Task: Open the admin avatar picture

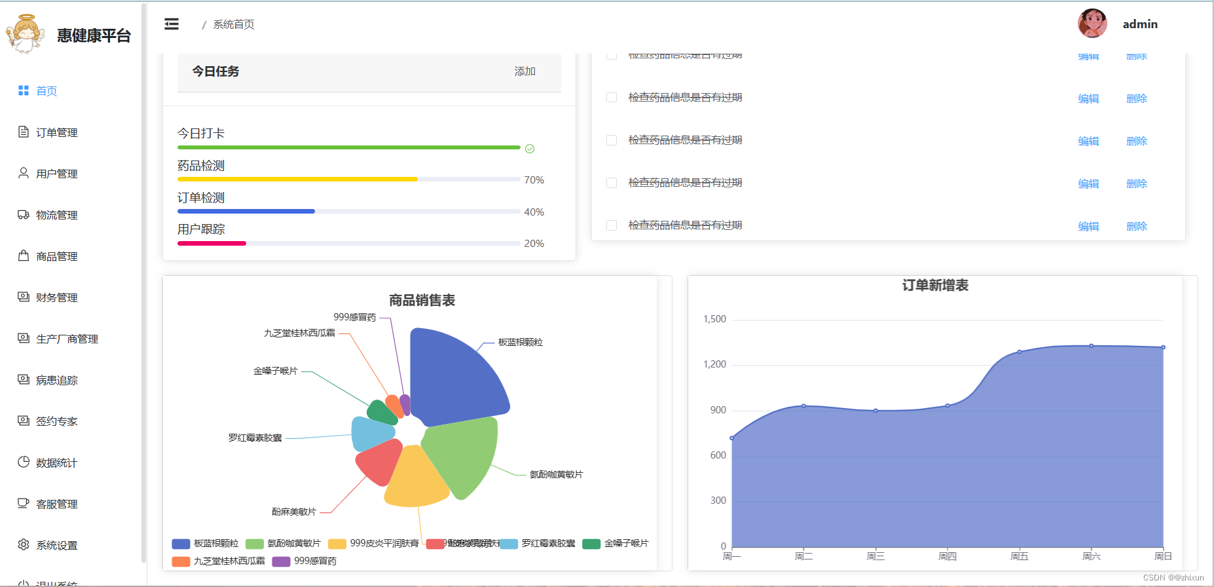Action: click(x=1092, y=24)
